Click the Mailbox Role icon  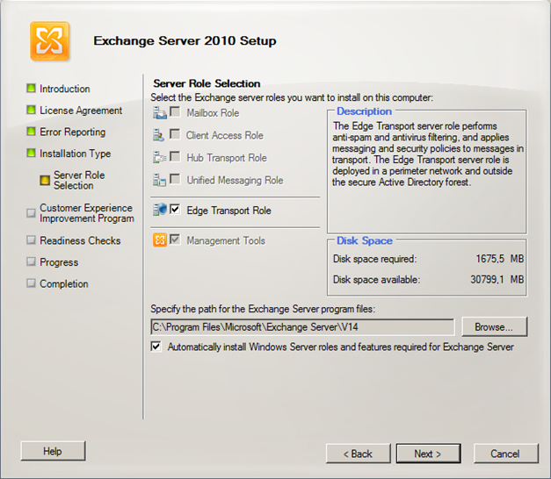coord(160,113)
